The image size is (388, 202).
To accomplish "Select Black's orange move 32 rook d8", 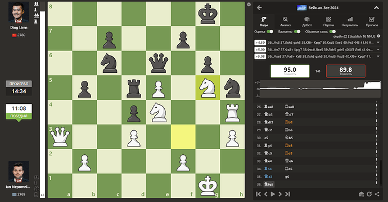I will tap(289, 153).
